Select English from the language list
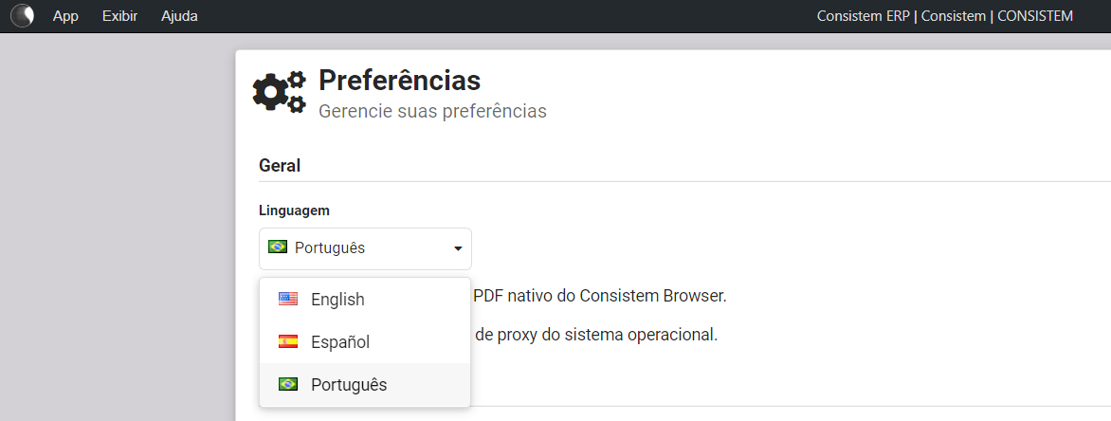Image resolution: width=1111 pixels, height=421 pixels. pyautogui.click(x=337, y=299)
